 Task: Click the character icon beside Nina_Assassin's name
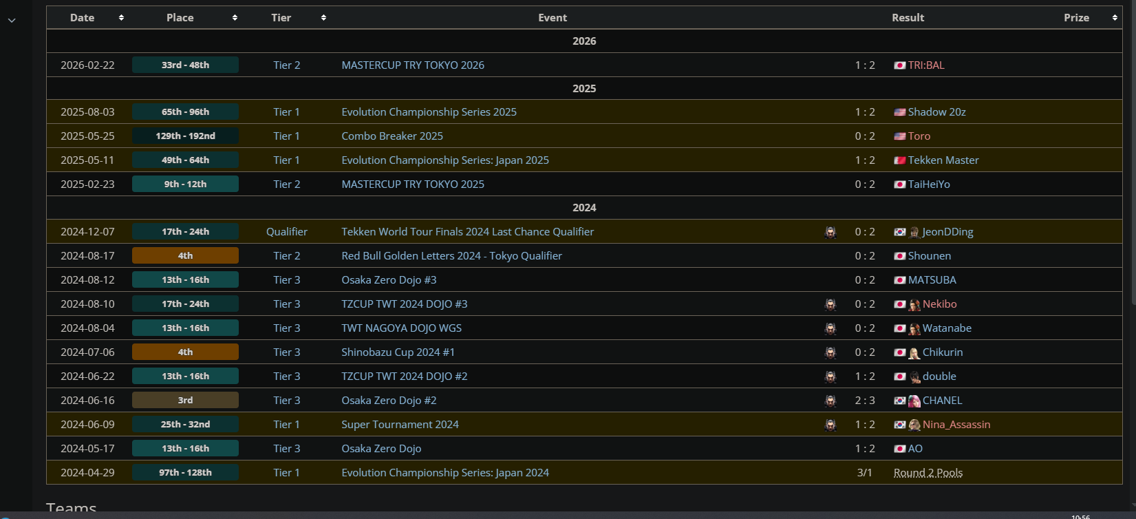pyautogui.click(x=914, y=425)
